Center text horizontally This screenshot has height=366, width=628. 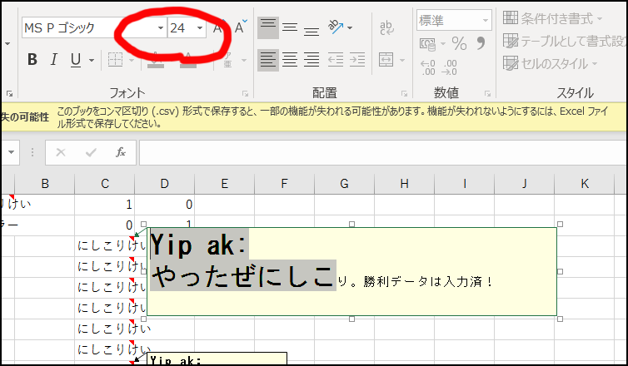(x=290, y=60)
